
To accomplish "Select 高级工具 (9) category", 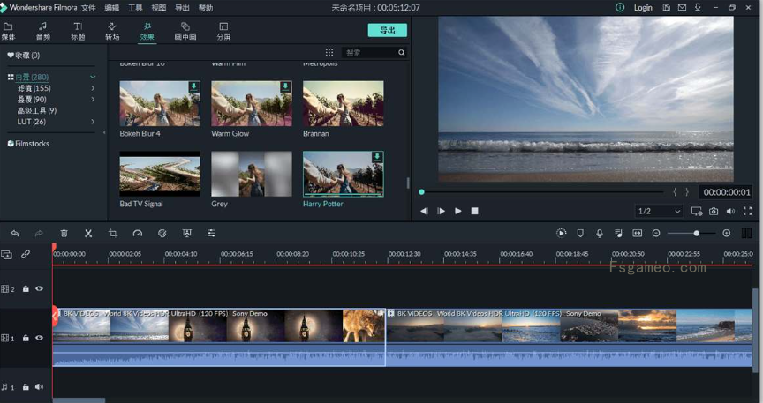I will 37,110.
